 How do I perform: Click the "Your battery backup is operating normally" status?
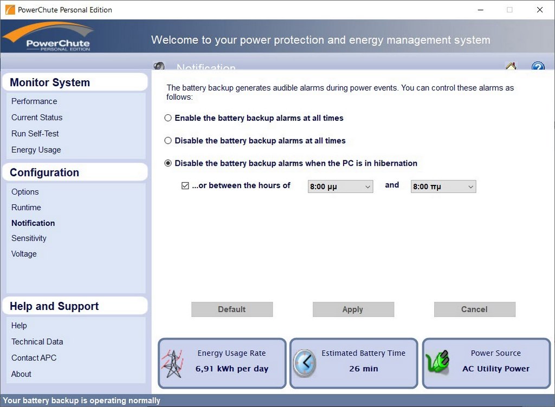pyautogui.click(x=81, y=400)
